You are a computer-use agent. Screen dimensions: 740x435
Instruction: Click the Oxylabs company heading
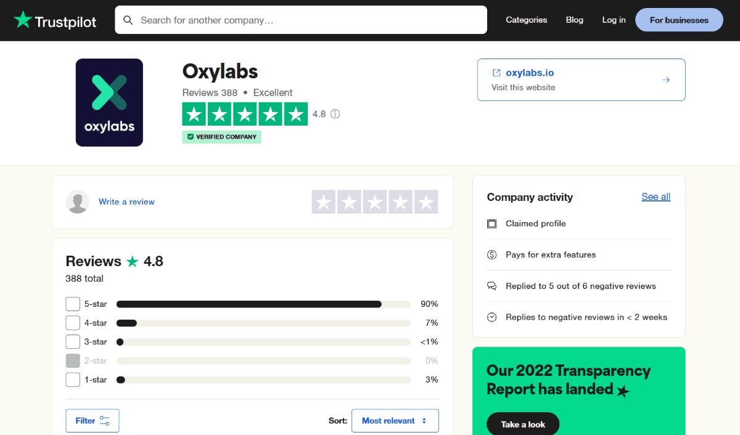coord(220,71)
